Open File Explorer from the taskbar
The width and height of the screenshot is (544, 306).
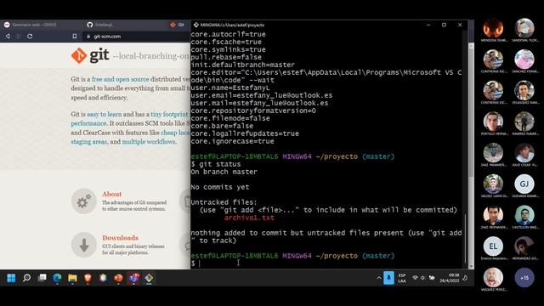[x=72, y=278]
